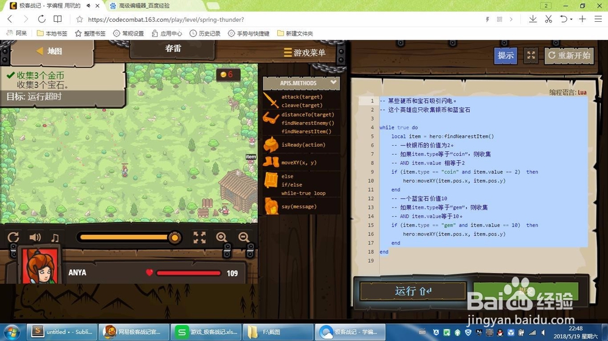608x341 pixels.
Task: Click the Windows Start button
Action: point(11,332)
